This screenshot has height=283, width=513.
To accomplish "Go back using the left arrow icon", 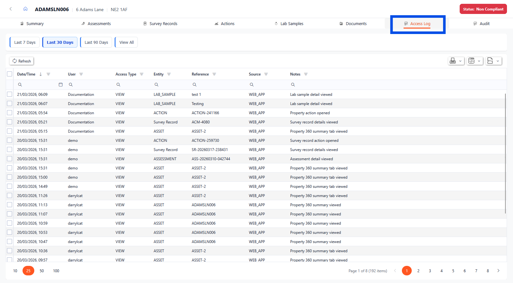I will (x=11, y=9).
